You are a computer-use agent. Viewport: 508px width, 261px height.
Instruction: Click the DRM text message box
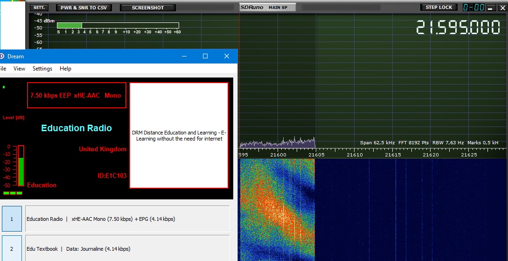(179, 135)
